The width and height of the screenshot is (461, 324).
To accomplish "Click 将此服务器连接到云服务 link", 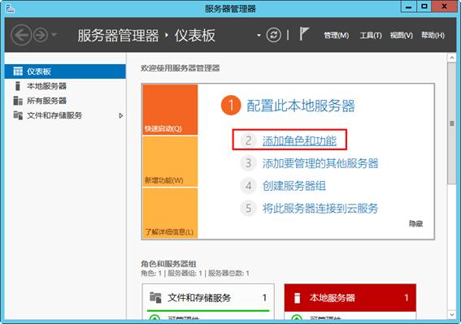I will (x=320, y=209).
